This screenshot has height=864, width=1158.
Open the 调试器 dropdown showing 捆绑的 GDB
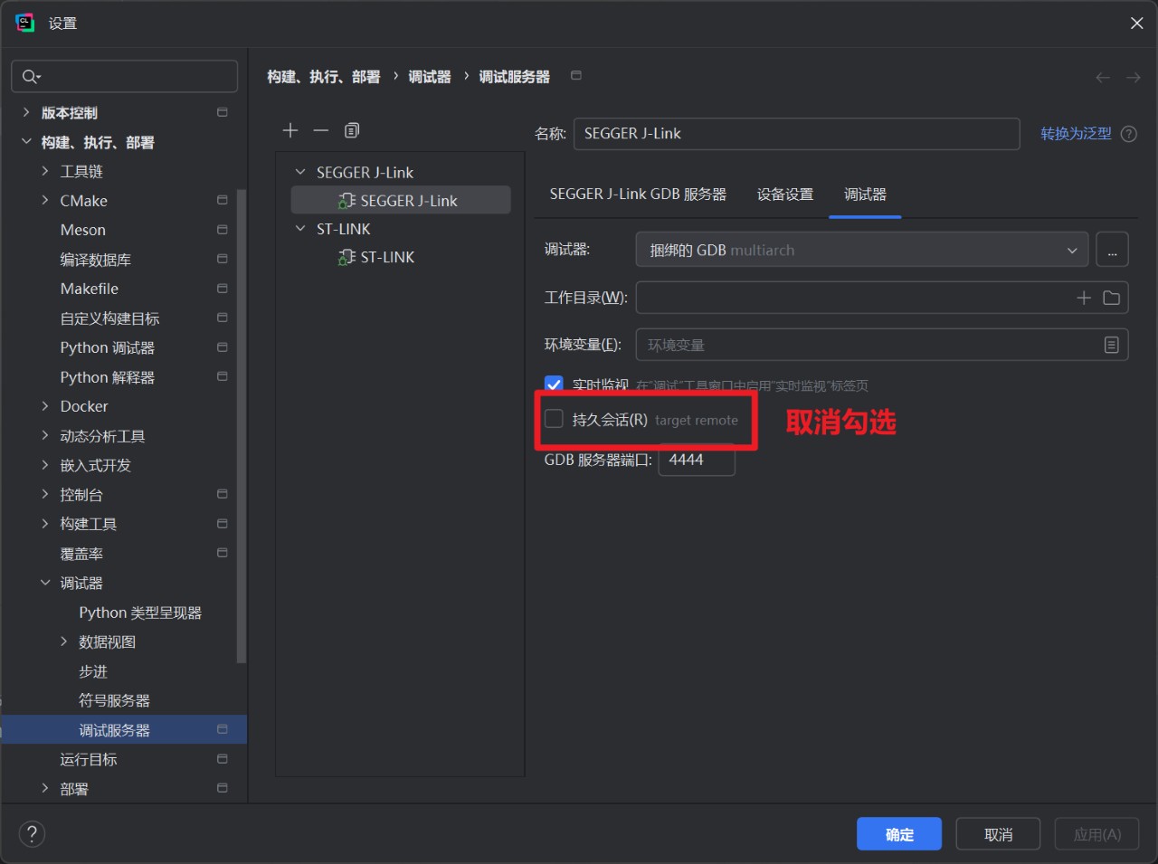pos(862,250)
